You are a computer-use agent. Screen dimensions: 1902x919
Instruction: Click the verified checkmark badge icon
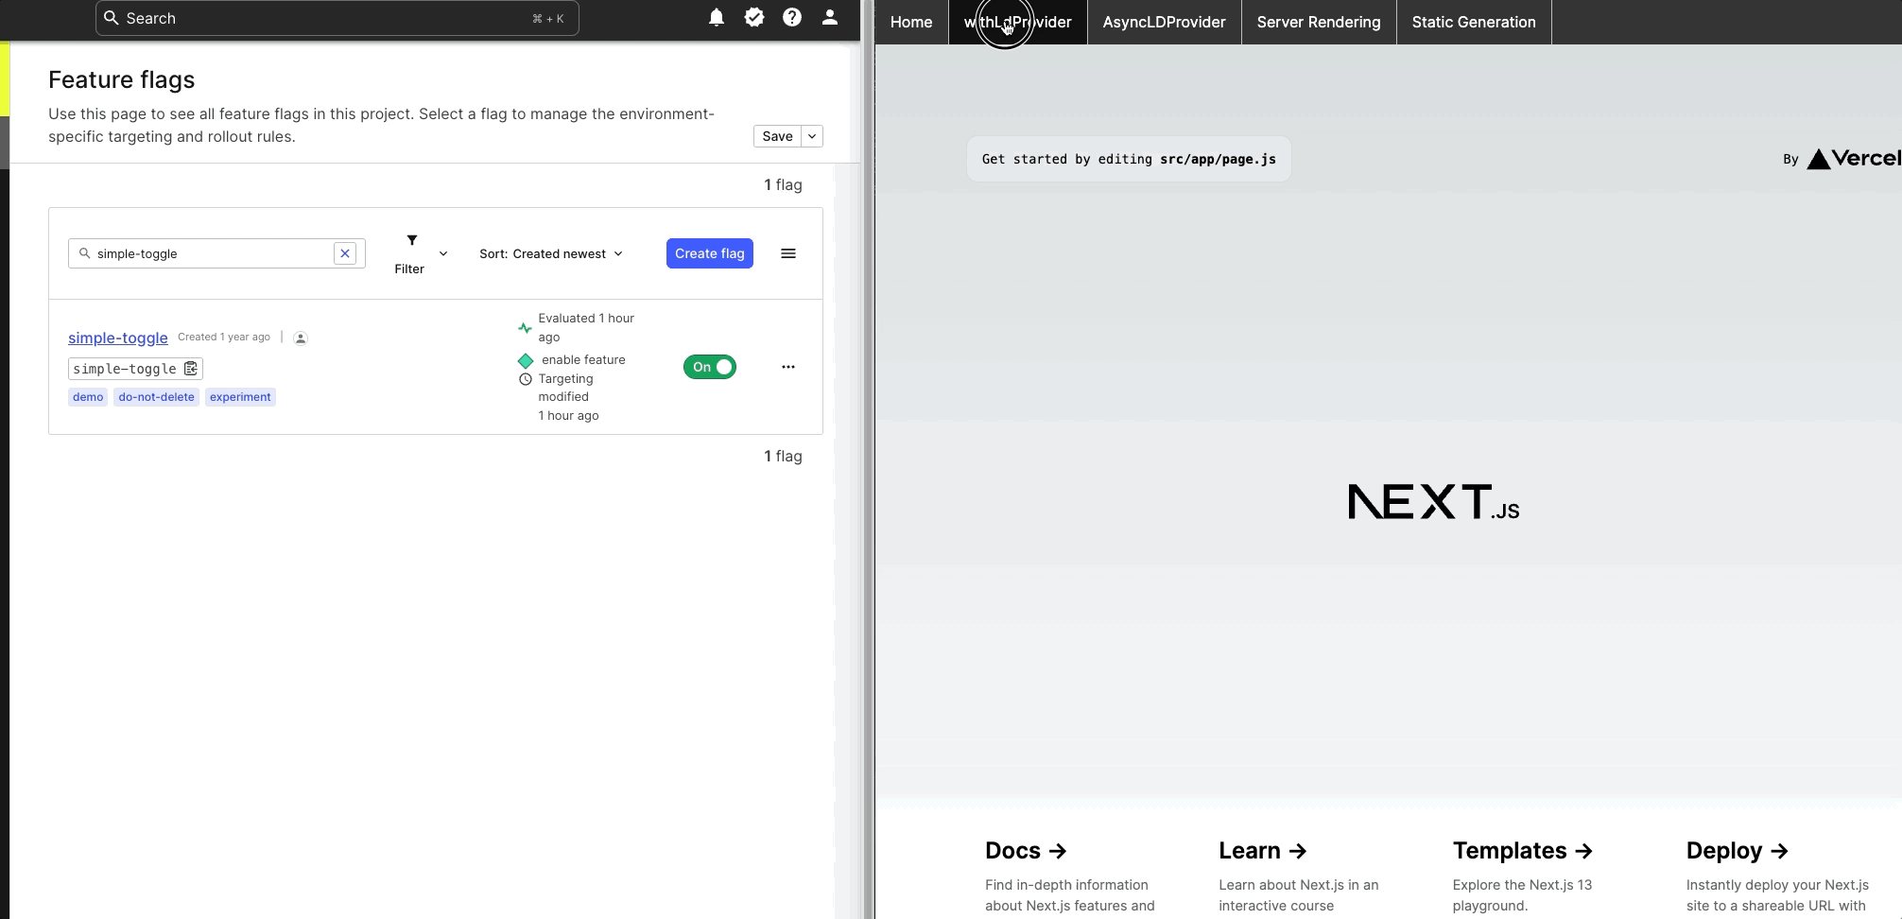point(754,17)
